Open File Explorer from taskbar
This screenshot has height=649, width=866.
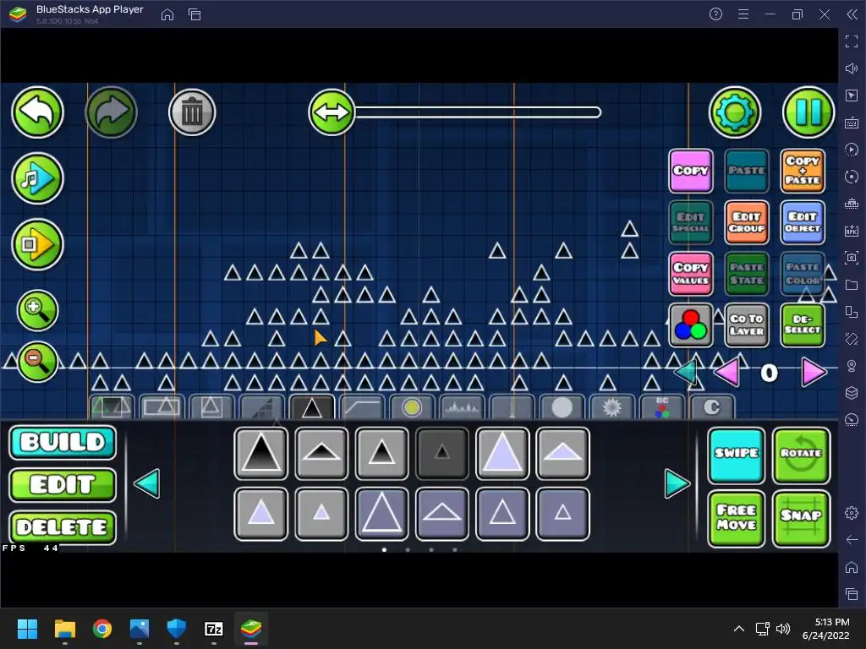tap(64, 629)
